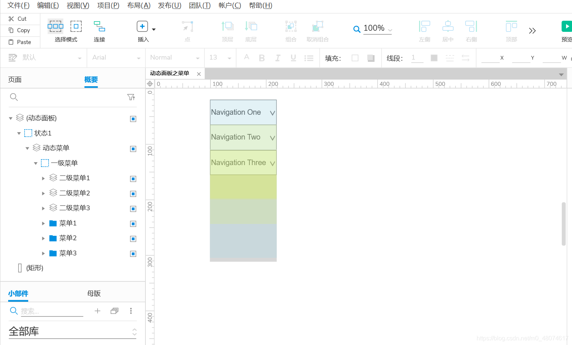Viewport: 572px width, 345px height.
Task: Open the 文件(F) menu
Action: coord(18,6)
